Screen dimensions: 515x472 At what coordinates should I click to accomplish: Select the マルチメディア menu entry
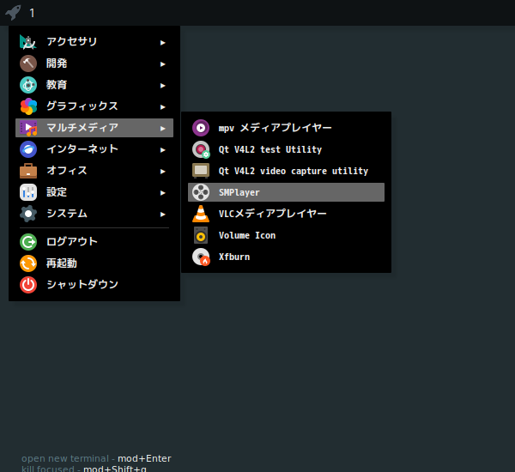click(x=94, y=128)
